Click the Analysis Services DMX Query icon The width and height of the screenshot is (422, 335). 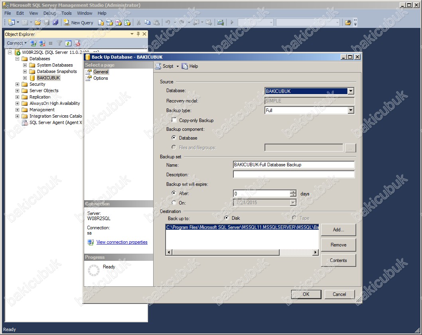(x=118, y=23)
